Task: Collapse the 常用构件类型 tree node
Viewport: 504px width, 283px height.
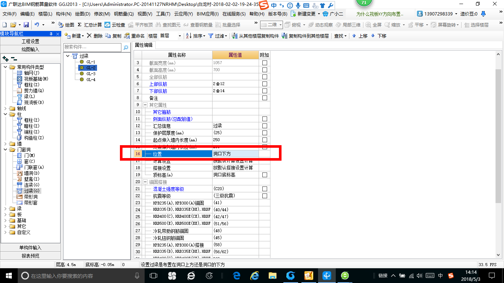Action: click(x=6, y=67)
